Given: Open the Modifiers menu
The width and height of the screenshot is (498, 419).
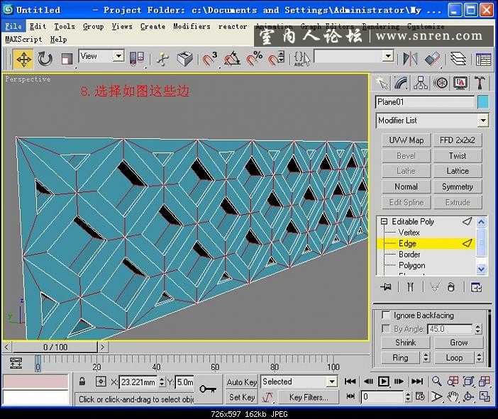Looking at the screenshot, I should (192, 26).
